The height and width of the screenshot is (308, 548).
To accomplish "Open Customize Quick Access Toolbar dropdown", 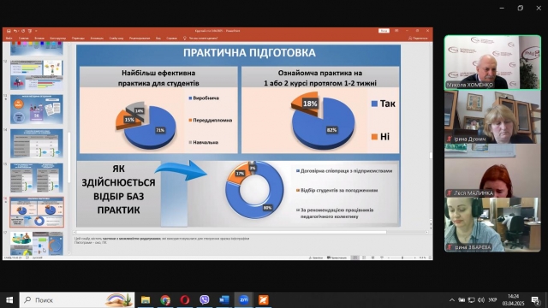I will (36, 31).
